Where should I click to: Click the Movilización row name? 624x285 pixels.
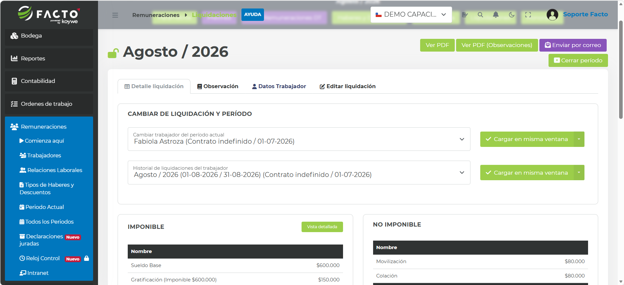[x=391, y=261]
